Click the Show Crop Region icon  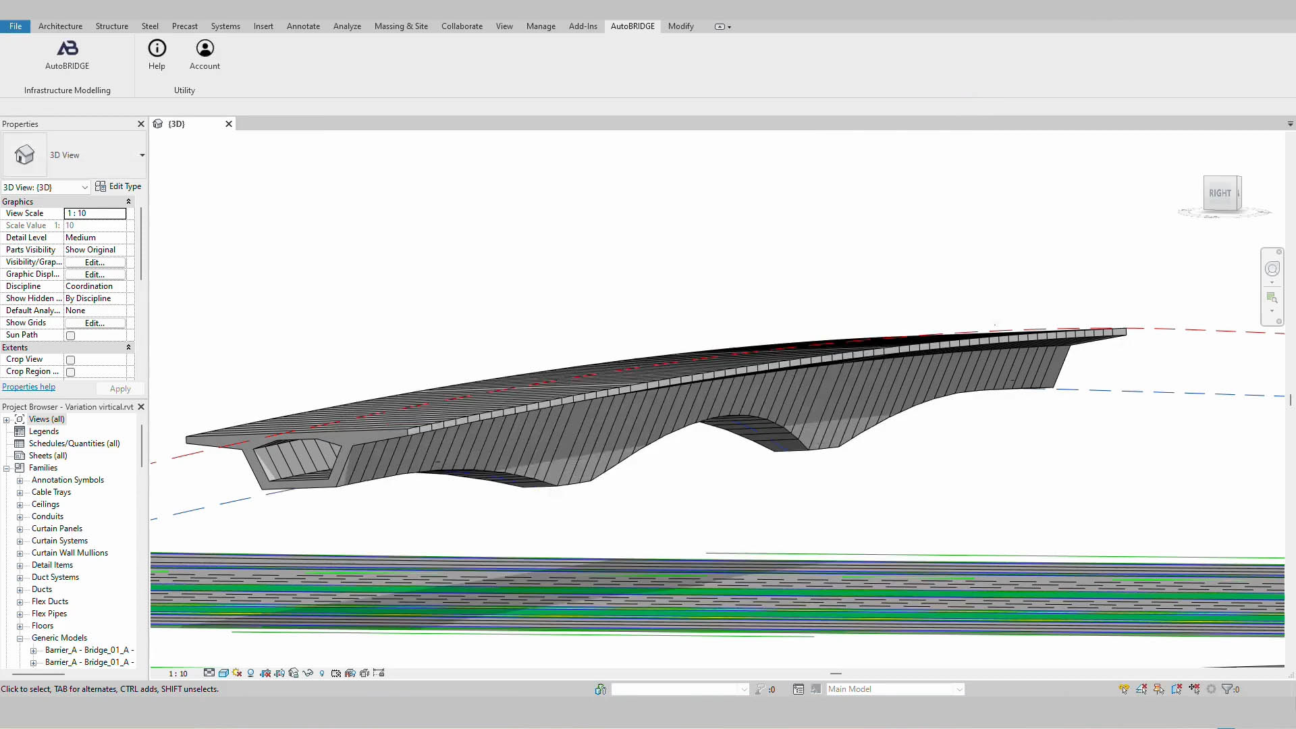point(279,673)
